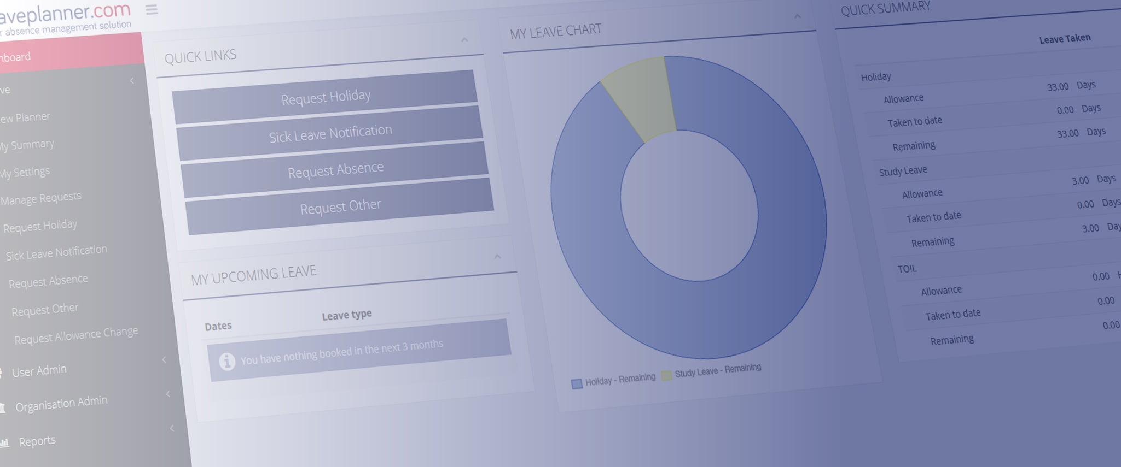The image size is (1121, 467).
Task: Open My Summary in the sidebar
Action: pyautogui.click(x=27, y=145)
